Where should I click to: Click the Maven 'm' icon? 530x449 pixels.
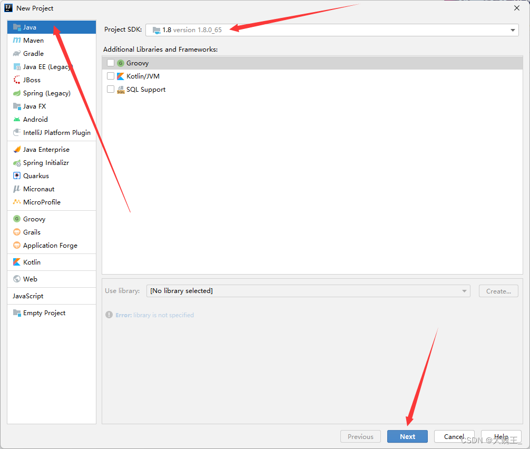[x=17, y=40]
